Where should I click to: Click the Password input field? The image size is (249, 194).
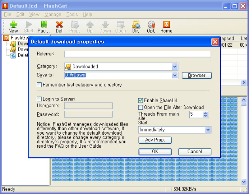click(88, 114)
